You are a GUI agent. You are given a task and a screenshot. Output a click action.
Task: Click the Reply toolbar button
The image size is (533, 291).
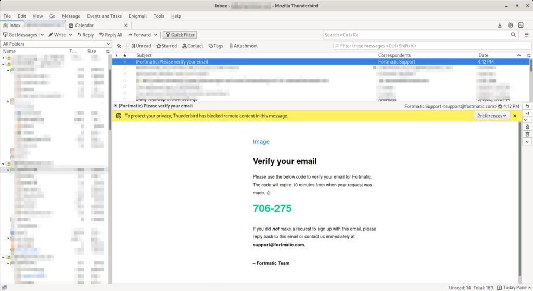[x=85, y=35]
